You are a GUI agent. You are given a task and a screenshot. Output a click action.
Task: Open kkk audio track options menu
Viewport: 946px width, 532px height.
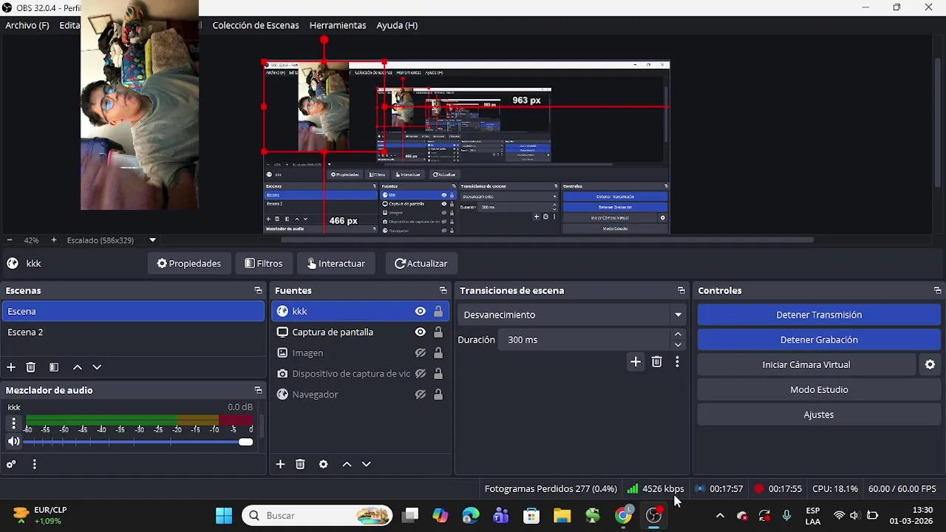[13, 423]
